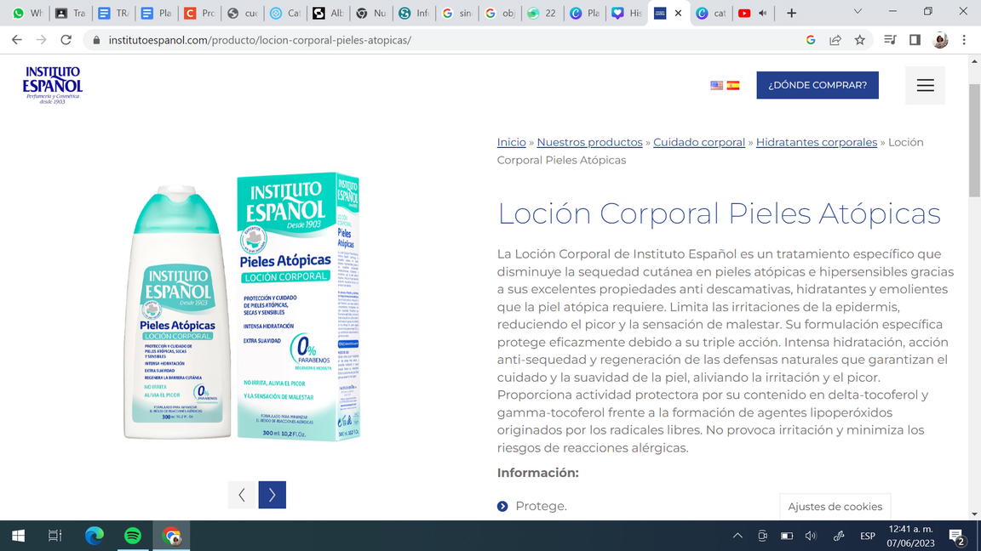Screen dimensions: 981x551
Task: Click the 'Información:' label
Action: [538, 473]
